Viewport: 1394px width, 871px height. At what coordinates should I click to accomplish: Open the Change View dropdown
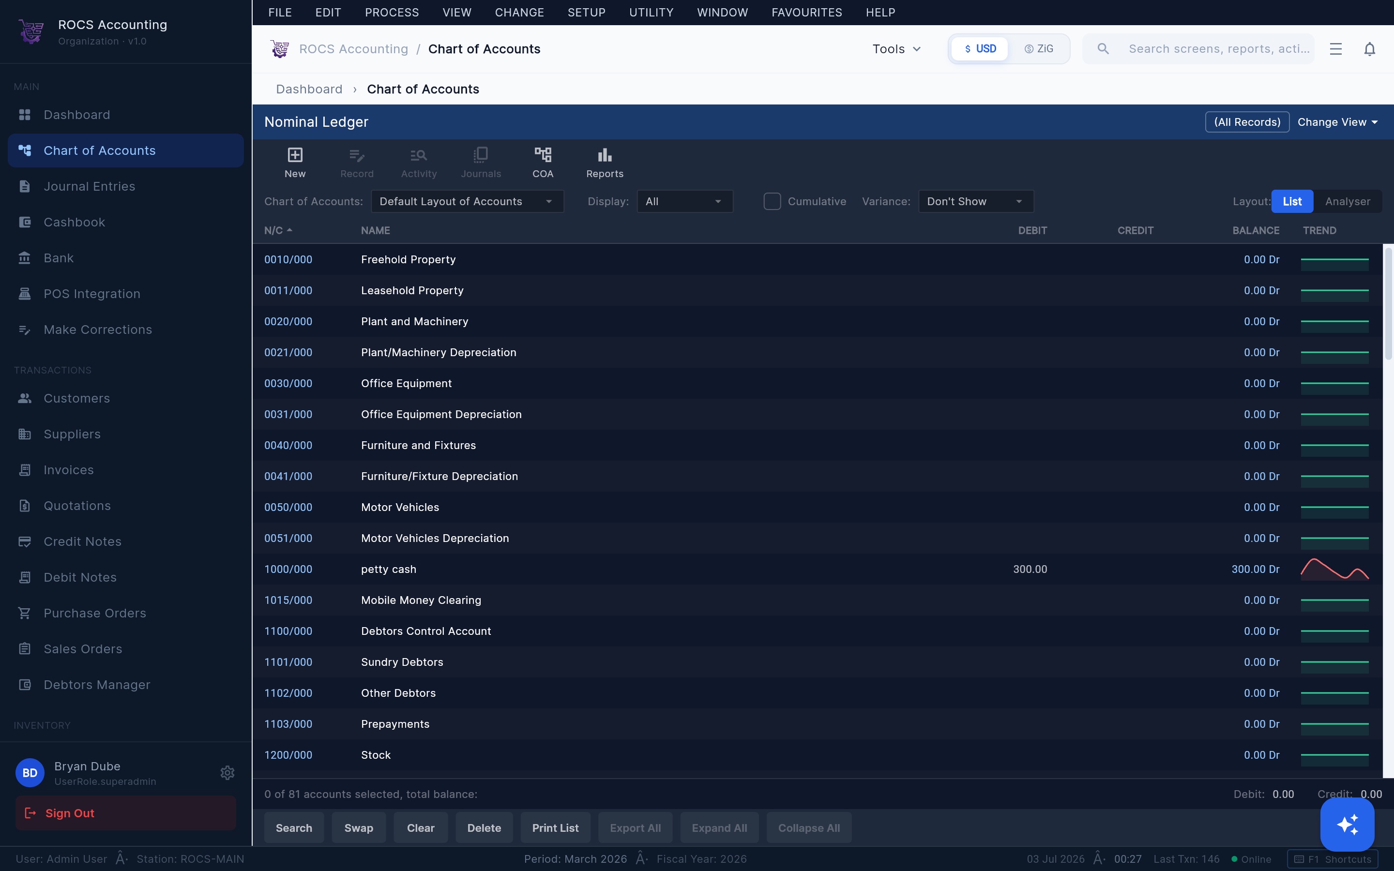click(1337, 122)
